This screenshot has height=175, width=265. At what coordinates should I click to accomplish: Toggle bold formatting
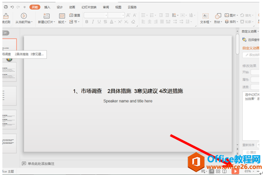[87, 22]
